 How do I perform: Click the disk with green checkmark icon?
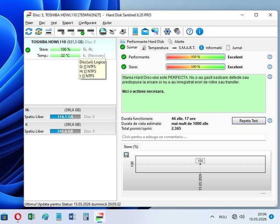[x=81, y=32]
